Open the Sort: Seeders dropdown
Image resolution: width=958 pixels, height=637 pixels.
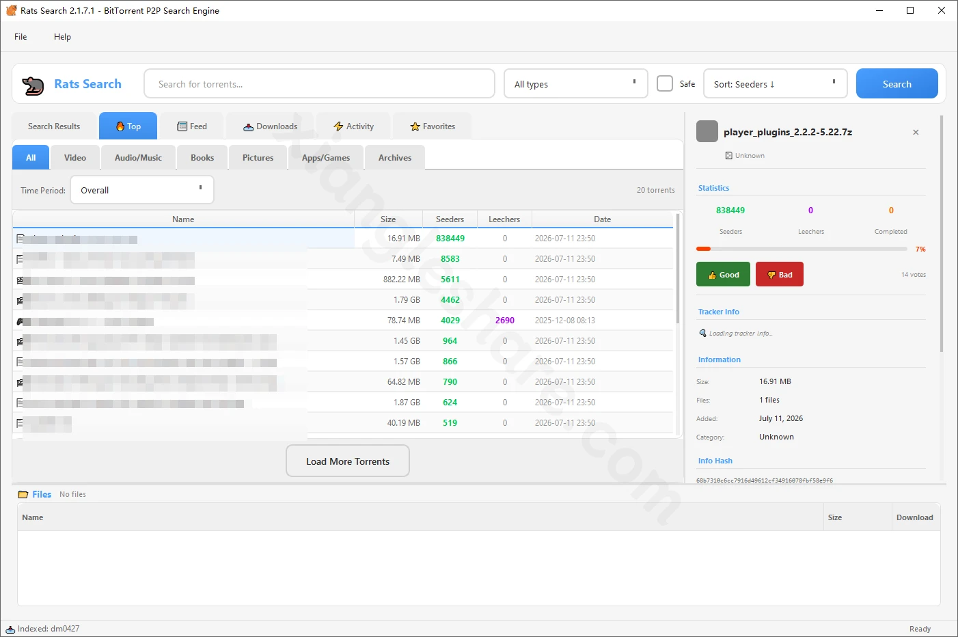(776, 83)
